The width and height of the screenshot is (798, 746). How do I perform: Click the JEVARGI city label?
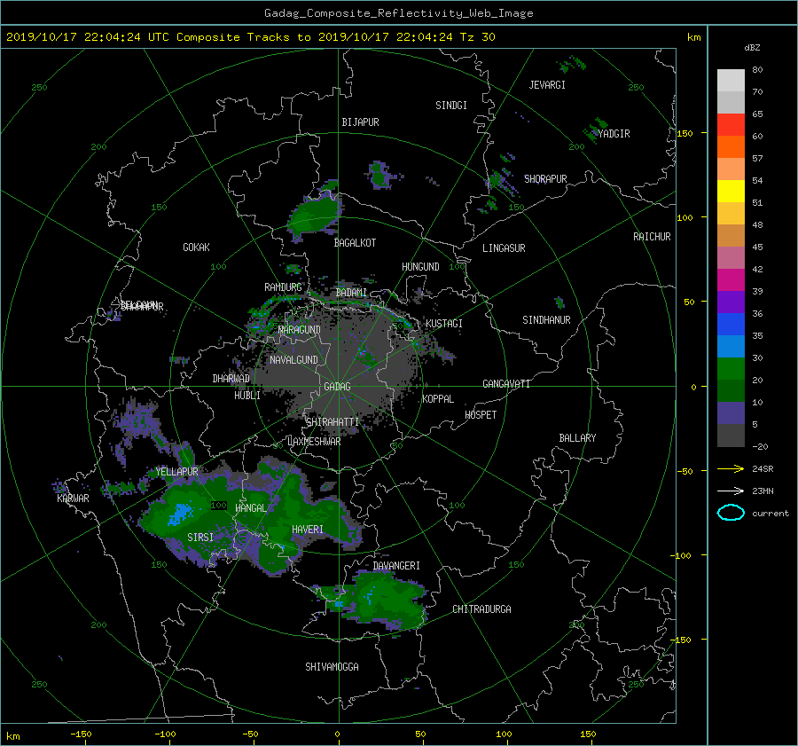tap(547, 85)
